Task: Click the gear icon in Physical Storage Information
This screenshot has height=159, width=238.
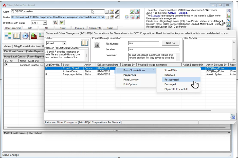Action: pyautogui.click(x=97, y=45)
